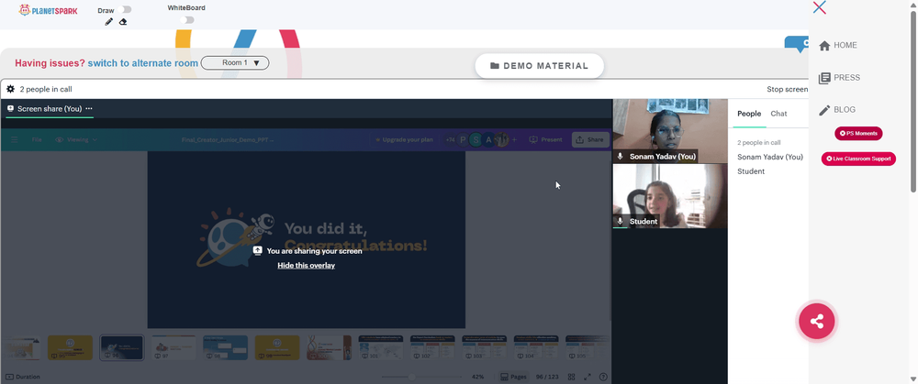918x384 pixels.
Task: Open Screen share three-dot options
Action: pos(89,109)
